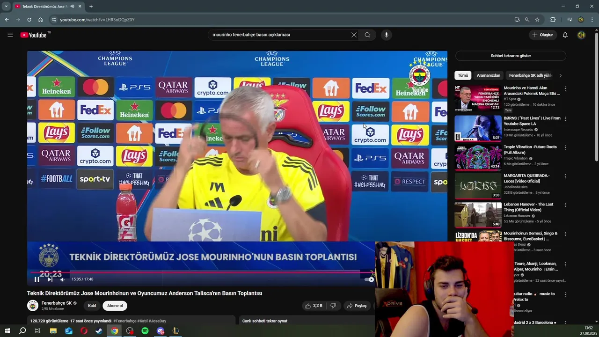Screen dimensions: 599x337
Task: Open YouTube notifications bell
Action: (x=565, y=35)
